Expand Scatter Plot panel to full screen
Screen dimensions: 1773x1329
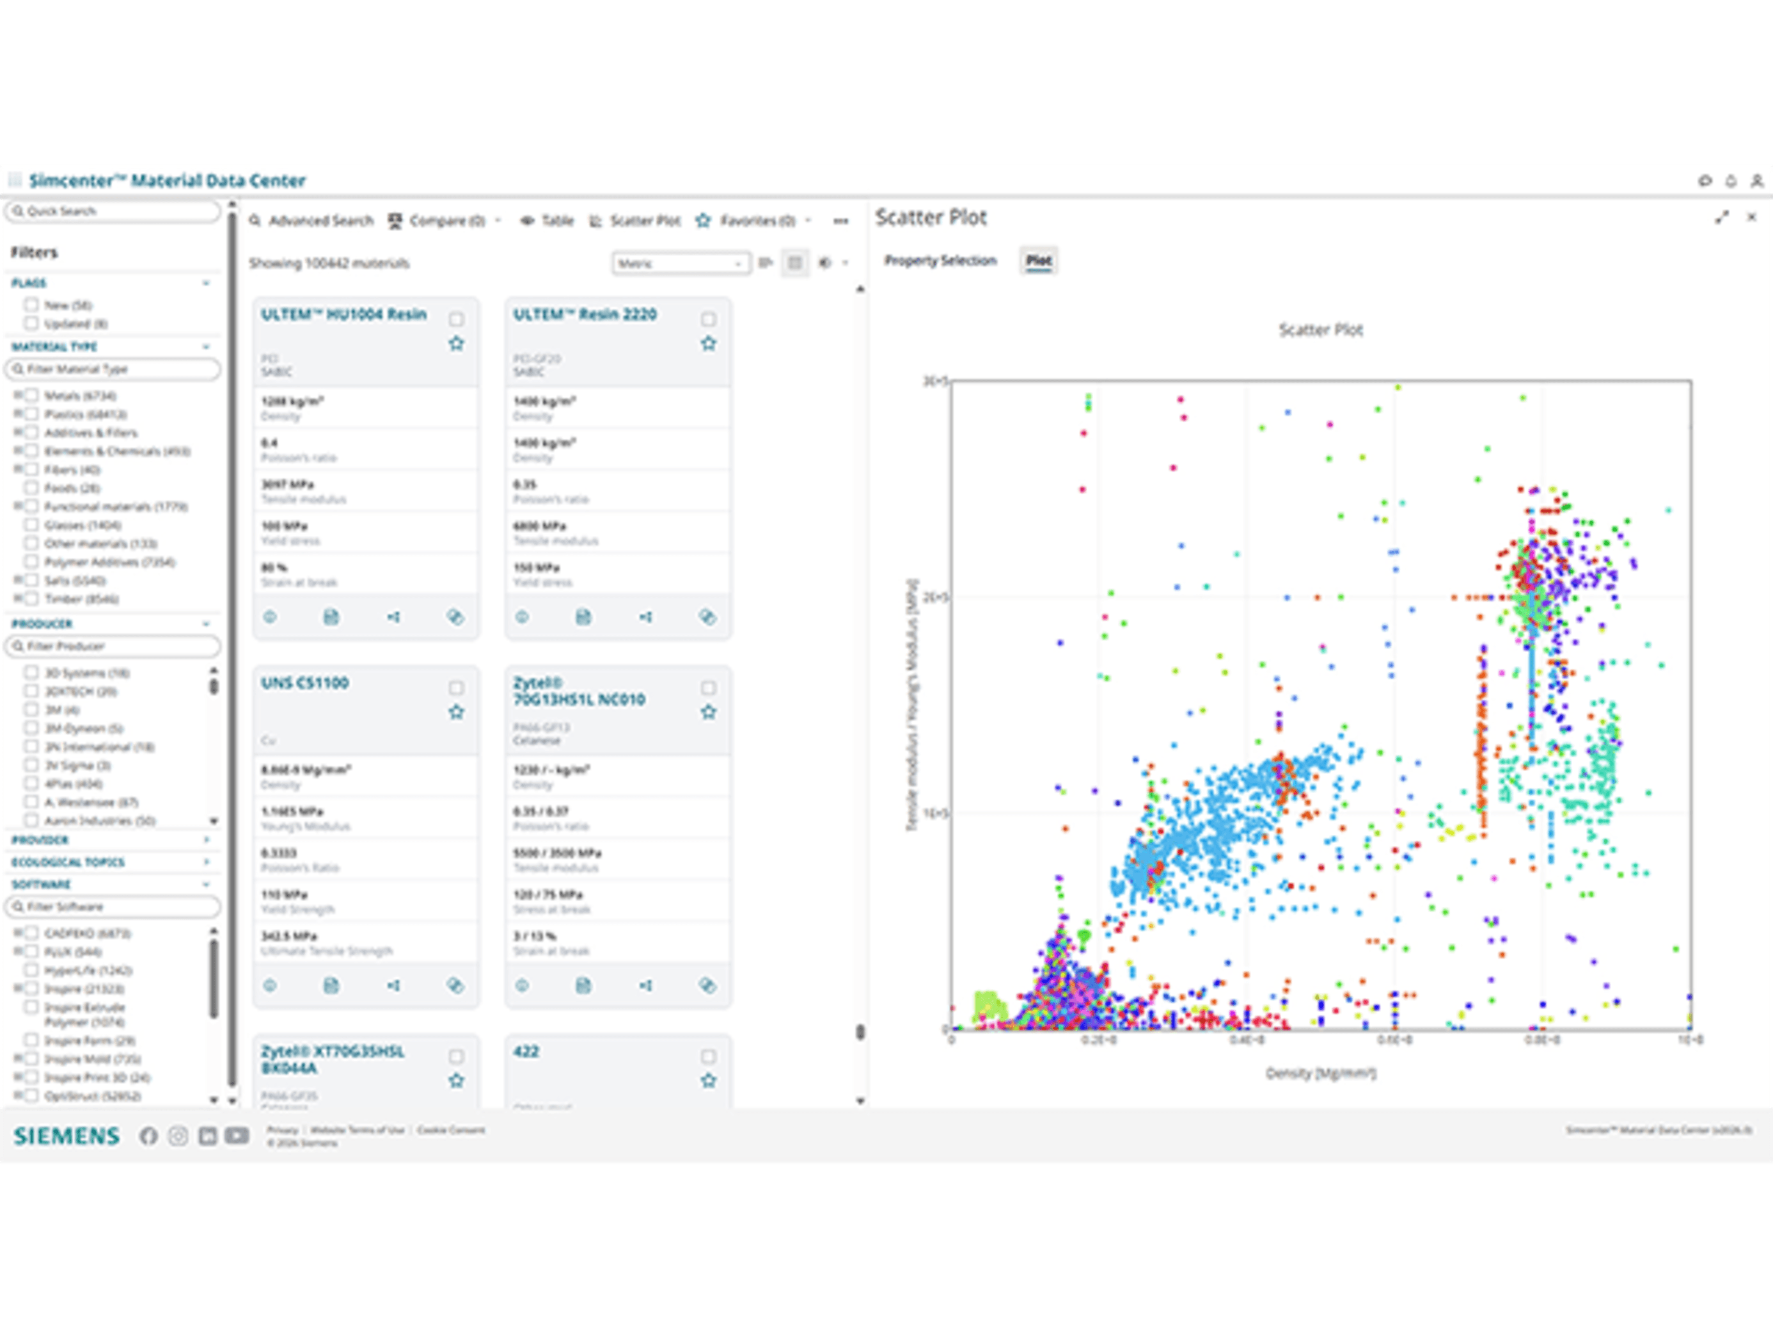coord(1722,218)
